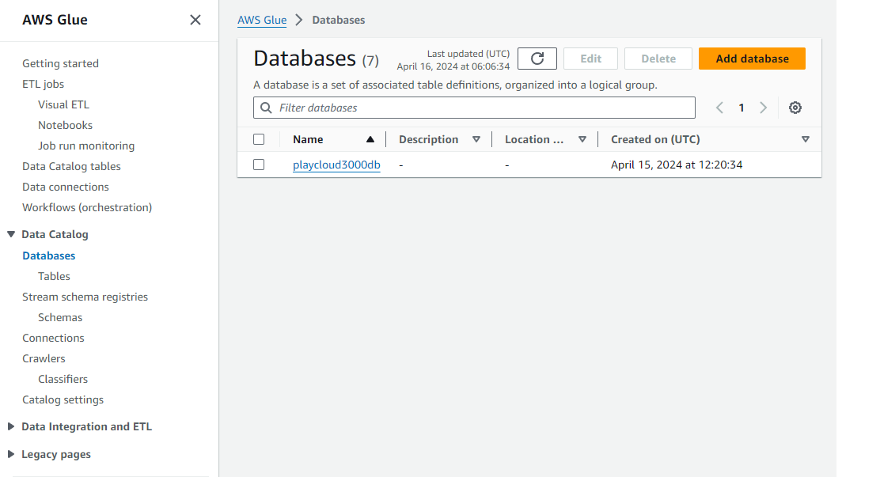
Task: Open the playcloud3000db database link
Action: point(337,165)
